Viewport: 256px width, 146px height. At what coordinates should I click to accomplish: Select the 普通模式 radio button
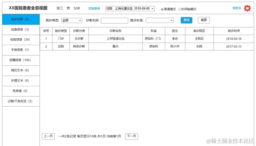(162, 9)
